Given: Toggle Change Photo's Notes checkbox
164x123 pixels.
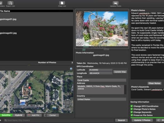Looking at the screenshot, I should [132, 109].
